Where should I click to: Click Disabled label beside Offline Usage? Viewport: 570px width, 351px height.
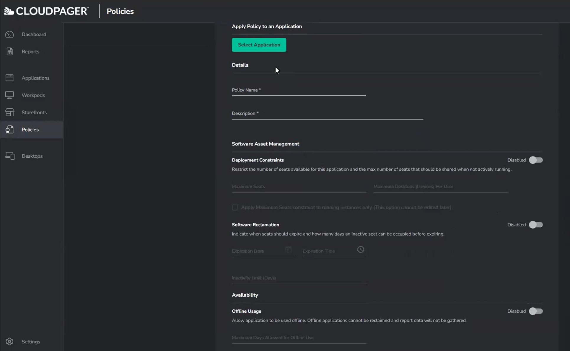pyautogui.click(x=517, y=311)
